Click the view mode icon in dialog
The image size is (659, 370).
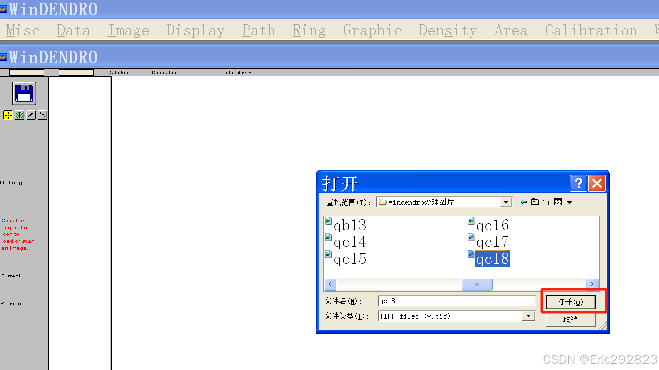[x=558, y=202]
